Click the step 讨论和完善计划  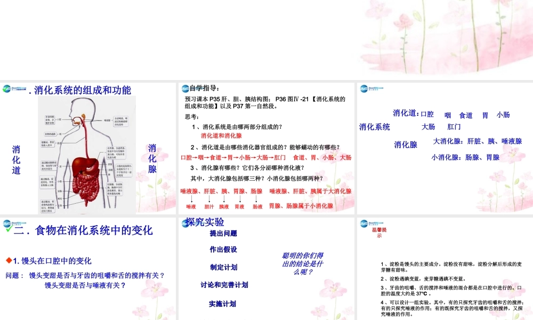click(x=224, y=285)
